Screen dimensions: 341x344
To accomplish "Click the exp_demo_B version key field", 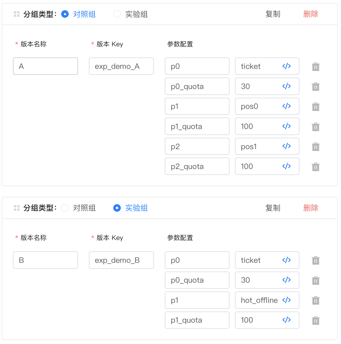I will (121, 260).
